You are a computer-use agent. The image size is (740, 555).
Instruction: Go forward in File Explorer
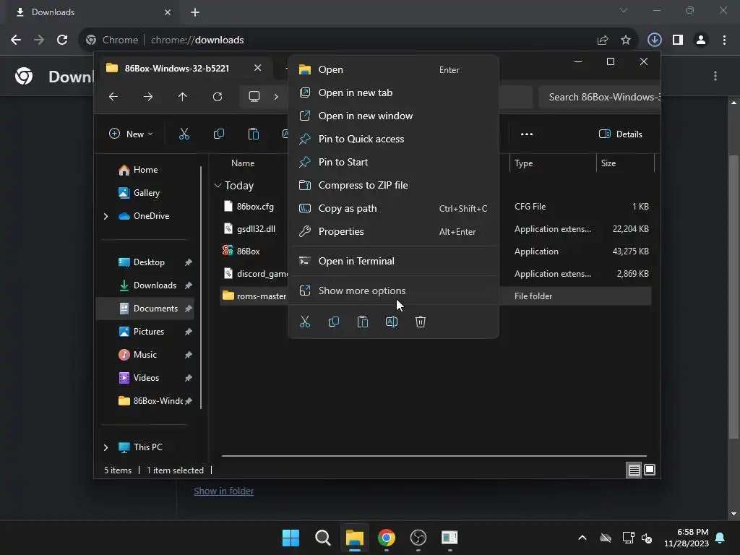click(x=148, y=97)
